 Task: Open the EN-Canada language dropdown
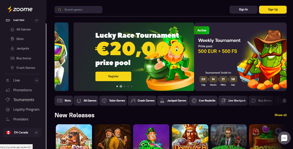pos(22,133)
